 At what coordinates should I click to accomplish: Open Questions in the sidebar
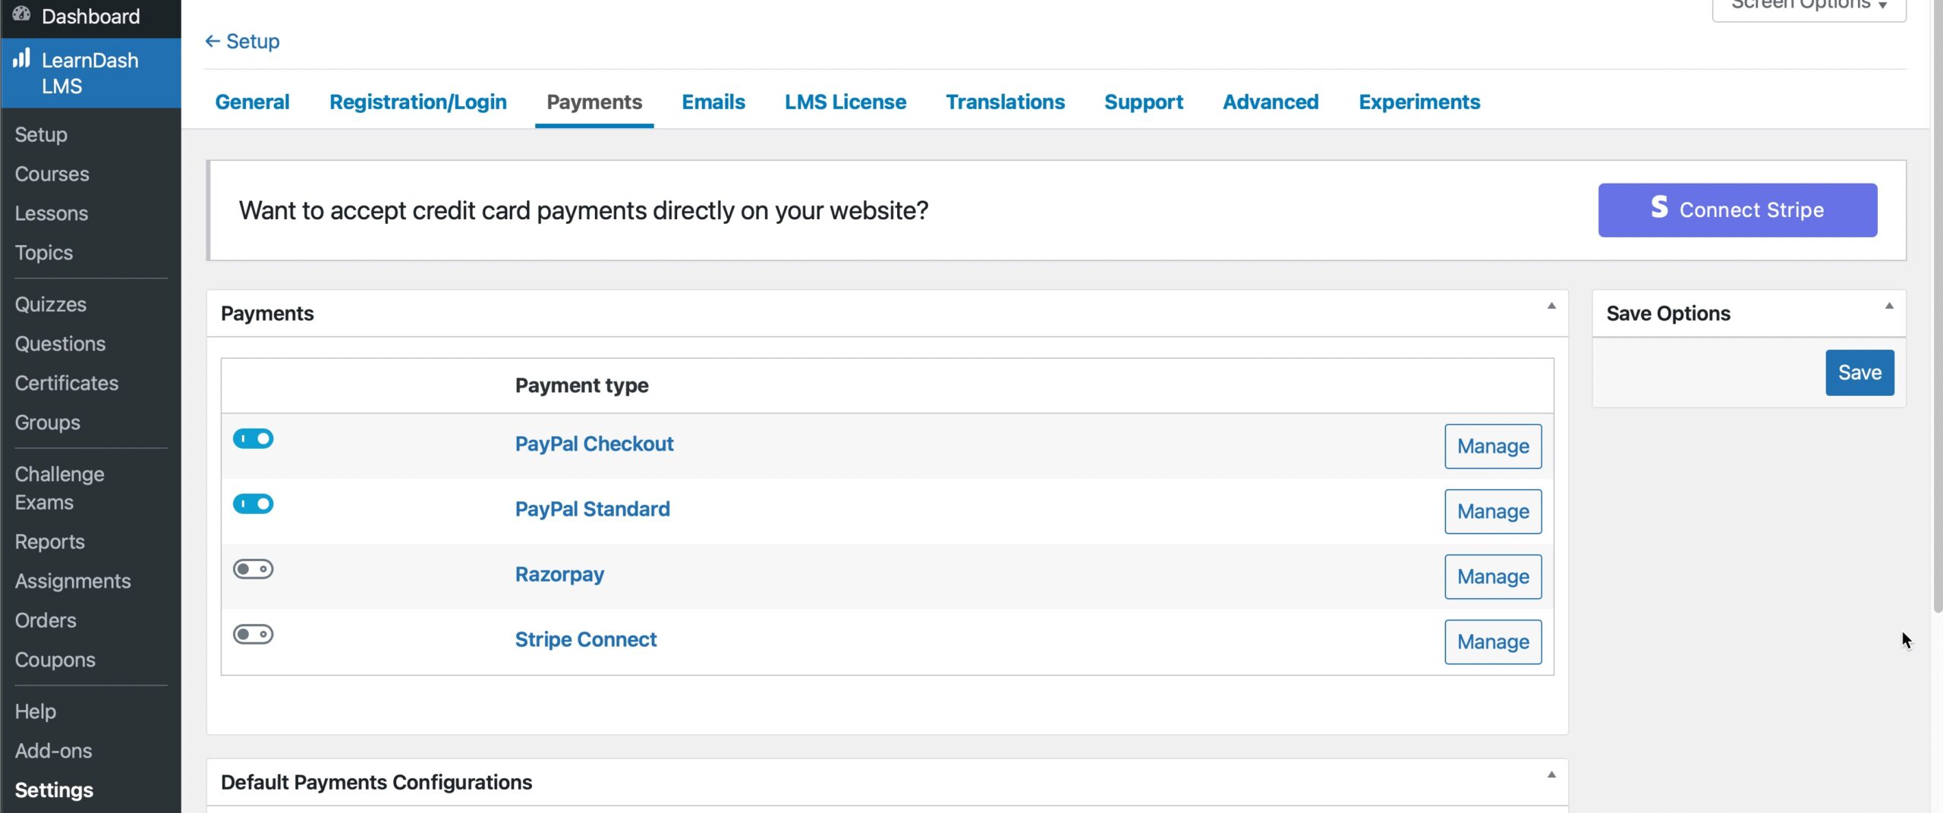click(60, 344)
